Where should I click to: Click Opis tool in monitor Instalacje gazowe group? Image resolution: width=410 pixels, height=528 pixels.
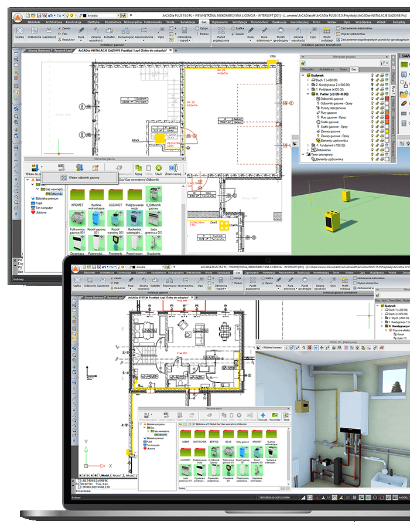coord(161,33)
